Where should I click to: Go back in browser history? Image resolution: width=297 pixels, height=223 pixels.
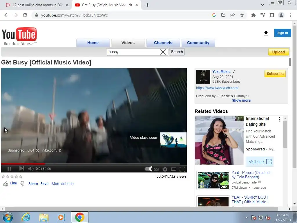(x=6, y=15)
